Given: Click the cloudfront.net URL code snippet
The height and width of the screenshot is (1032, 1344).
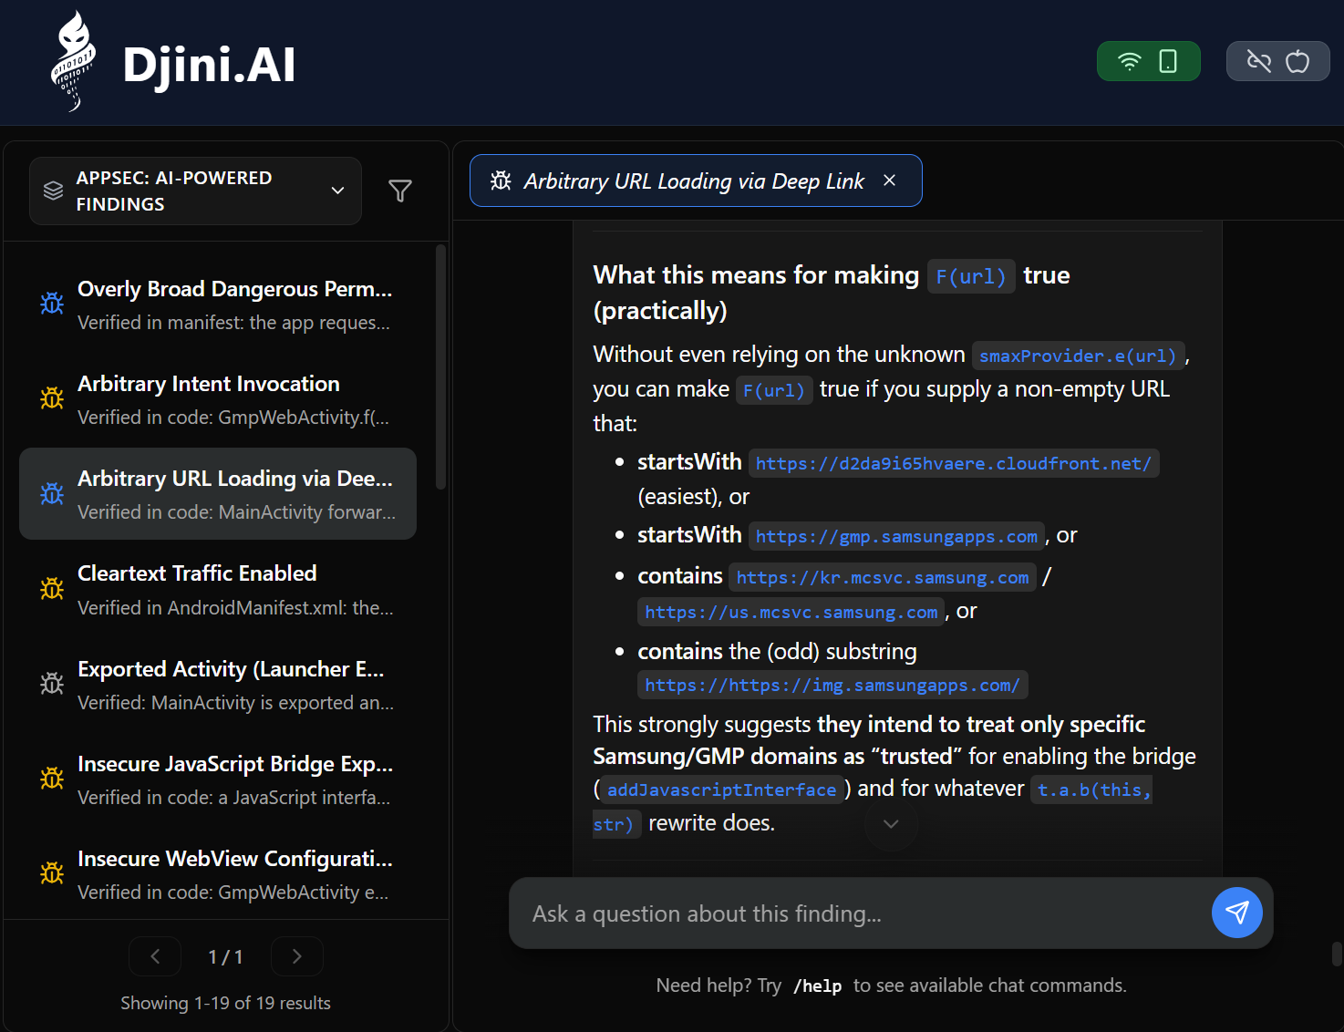Looking at the screenshot, I should (954, 463).
